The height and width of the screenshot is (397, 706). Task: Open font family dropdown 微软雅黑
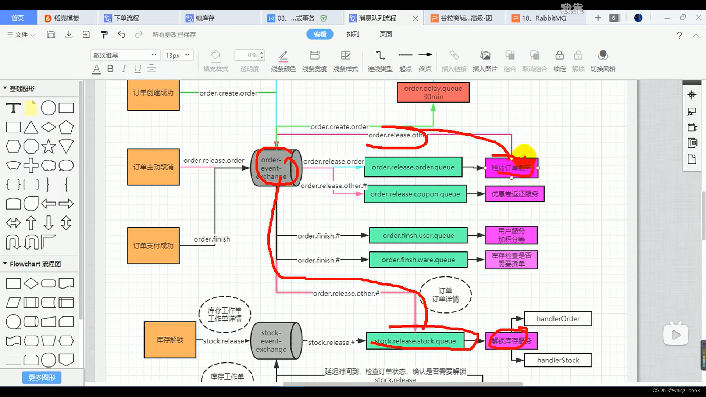point(125,55)
